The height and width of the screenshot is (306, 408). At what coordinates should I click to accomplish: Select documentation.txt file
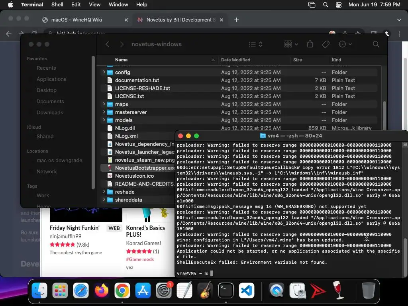[x=137, y=80]
